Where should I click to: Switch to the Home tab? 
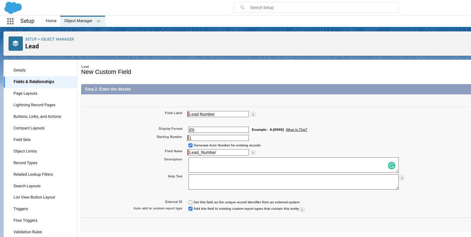[51, 21]
